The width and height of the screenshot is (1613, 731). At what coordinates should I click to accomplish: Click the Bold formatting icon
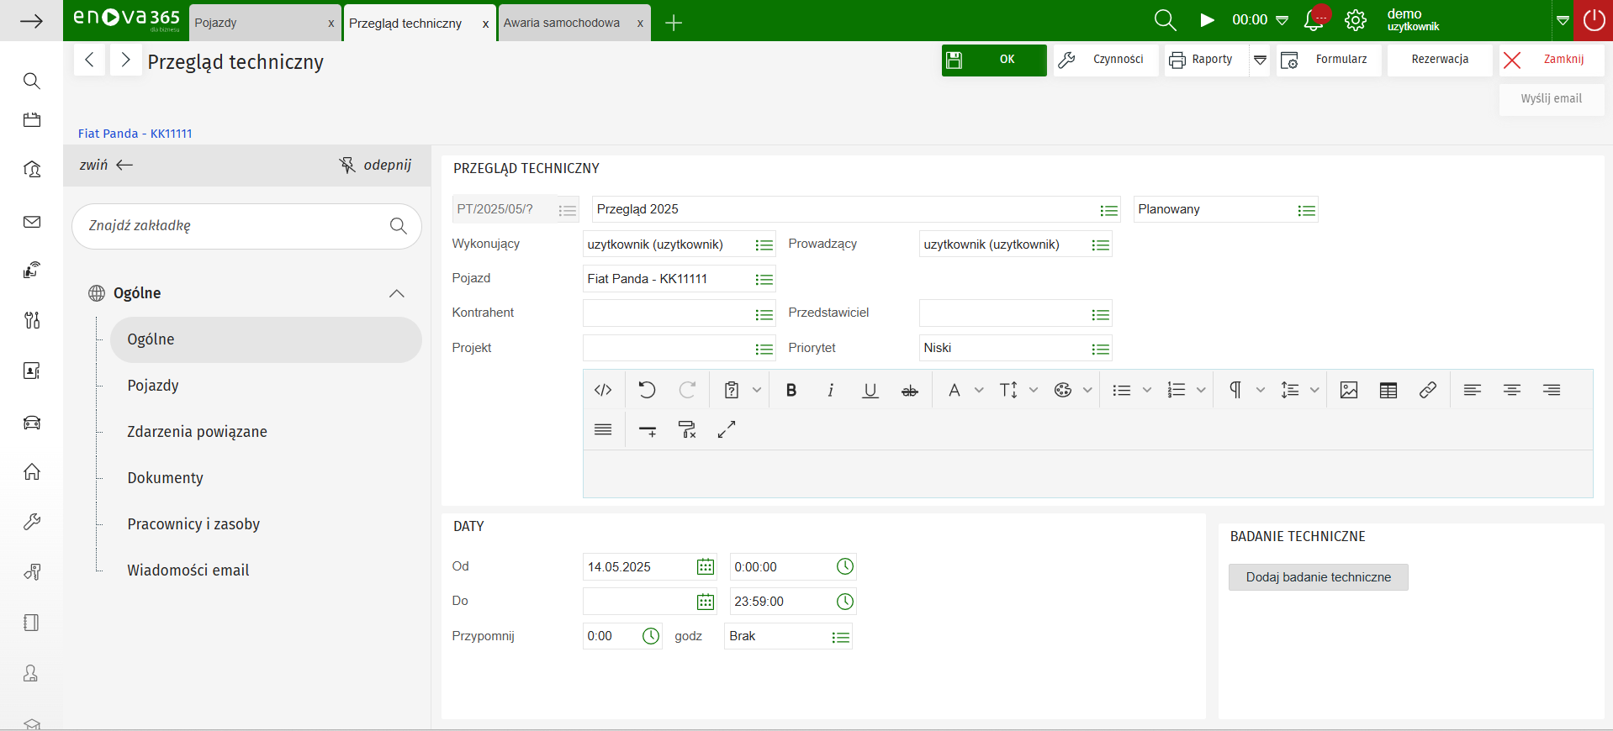coord(791,390)
